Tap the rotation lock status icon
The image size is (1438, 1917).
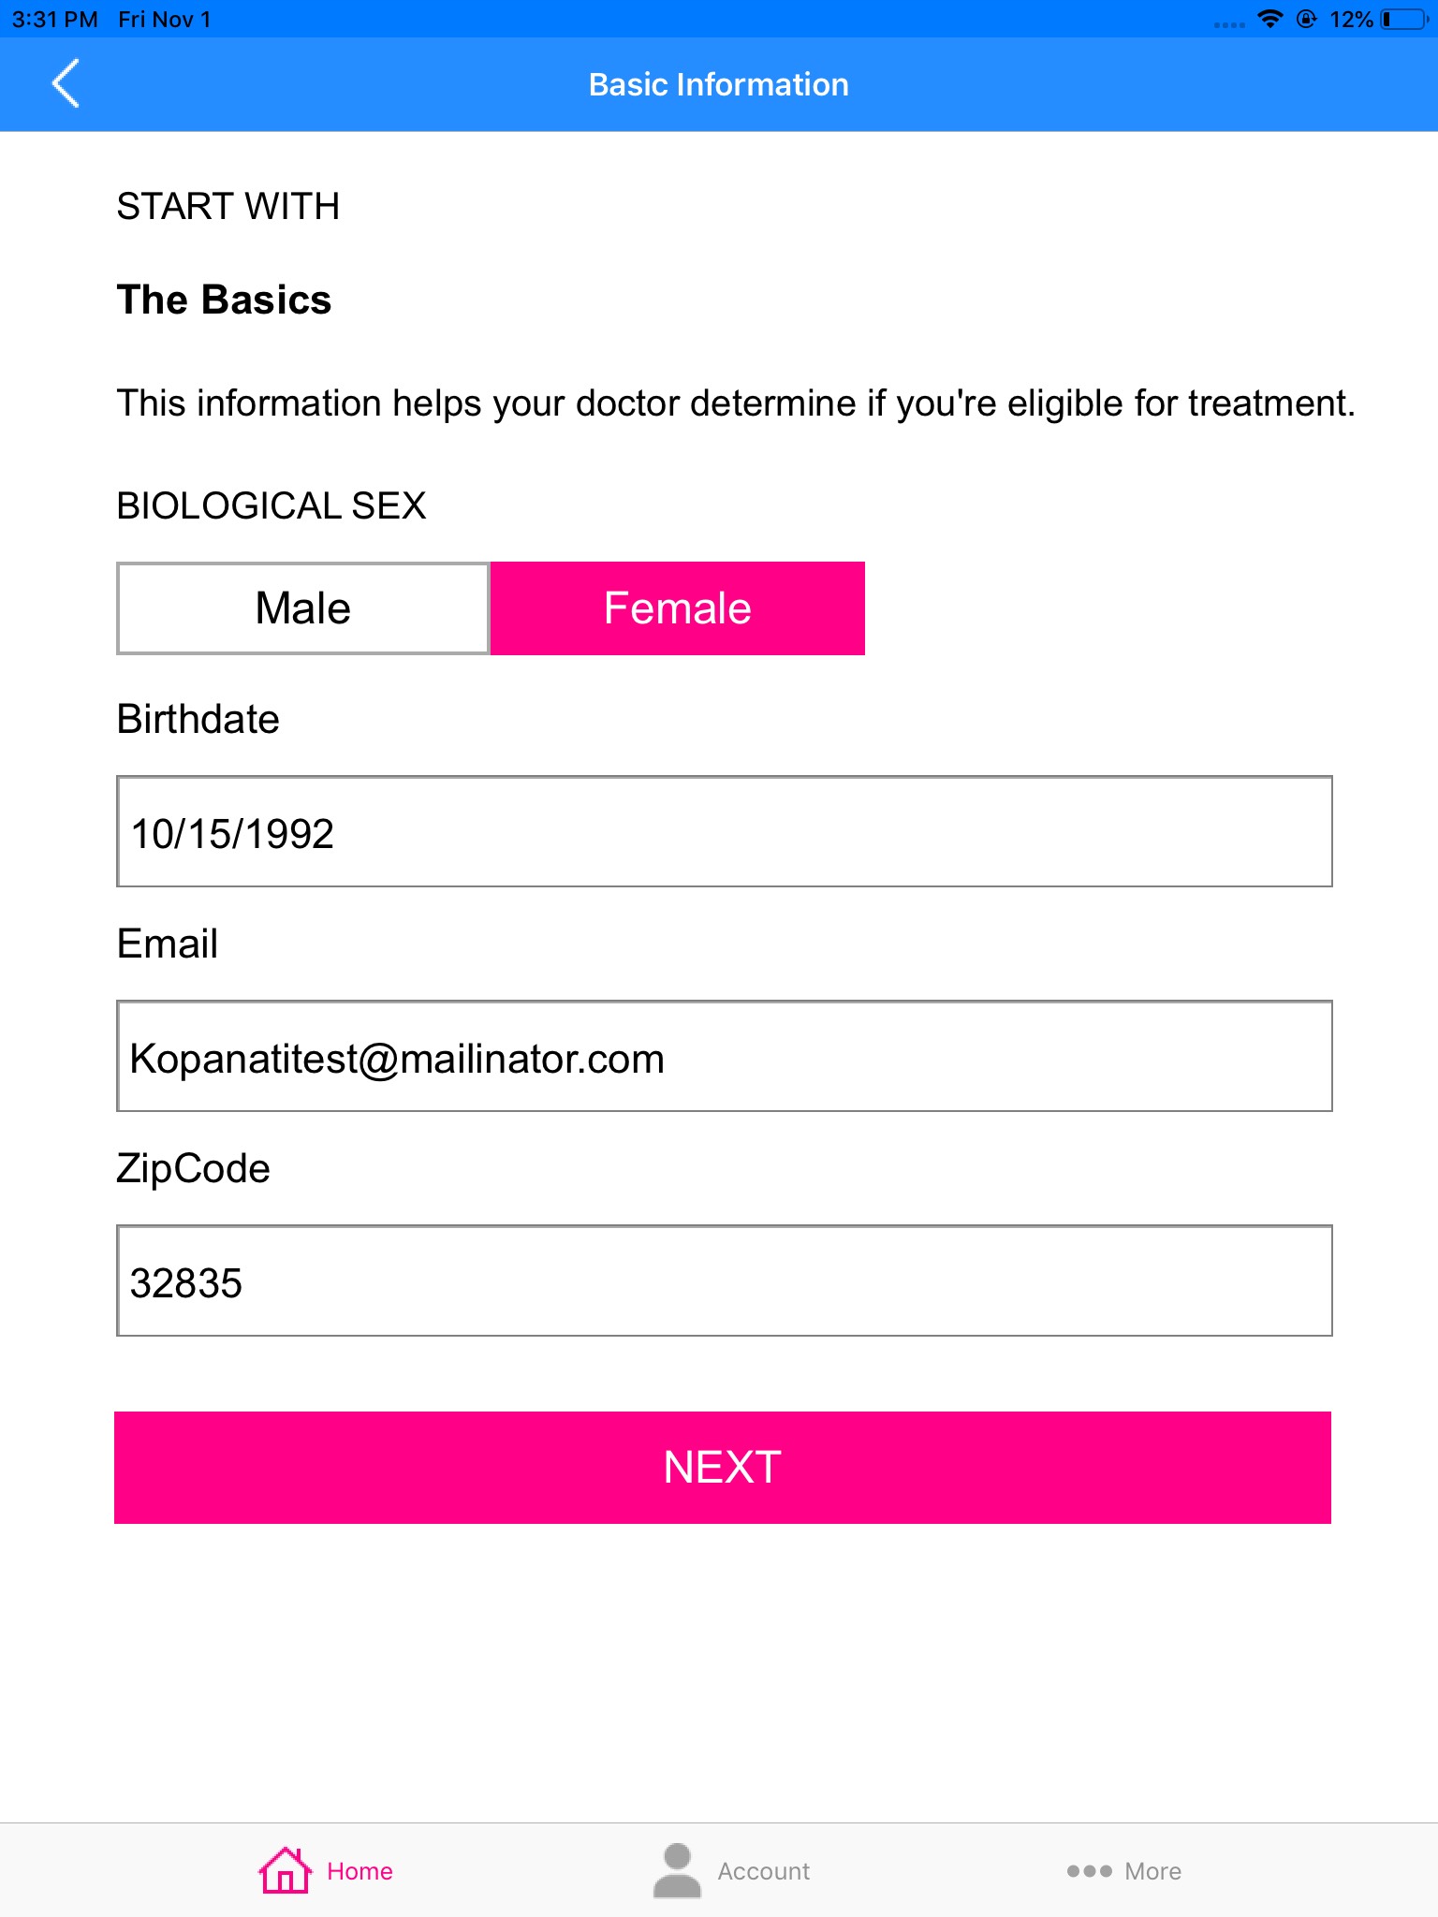click(x=1307, y=20)
